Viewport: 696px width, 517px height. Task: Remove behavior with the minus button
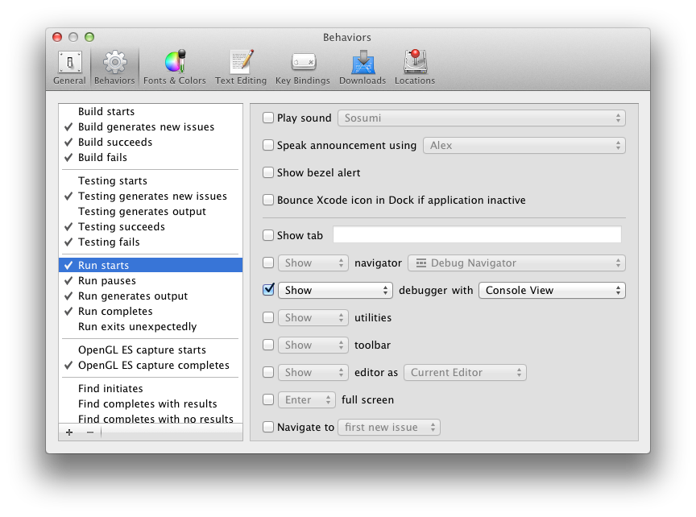90,432
